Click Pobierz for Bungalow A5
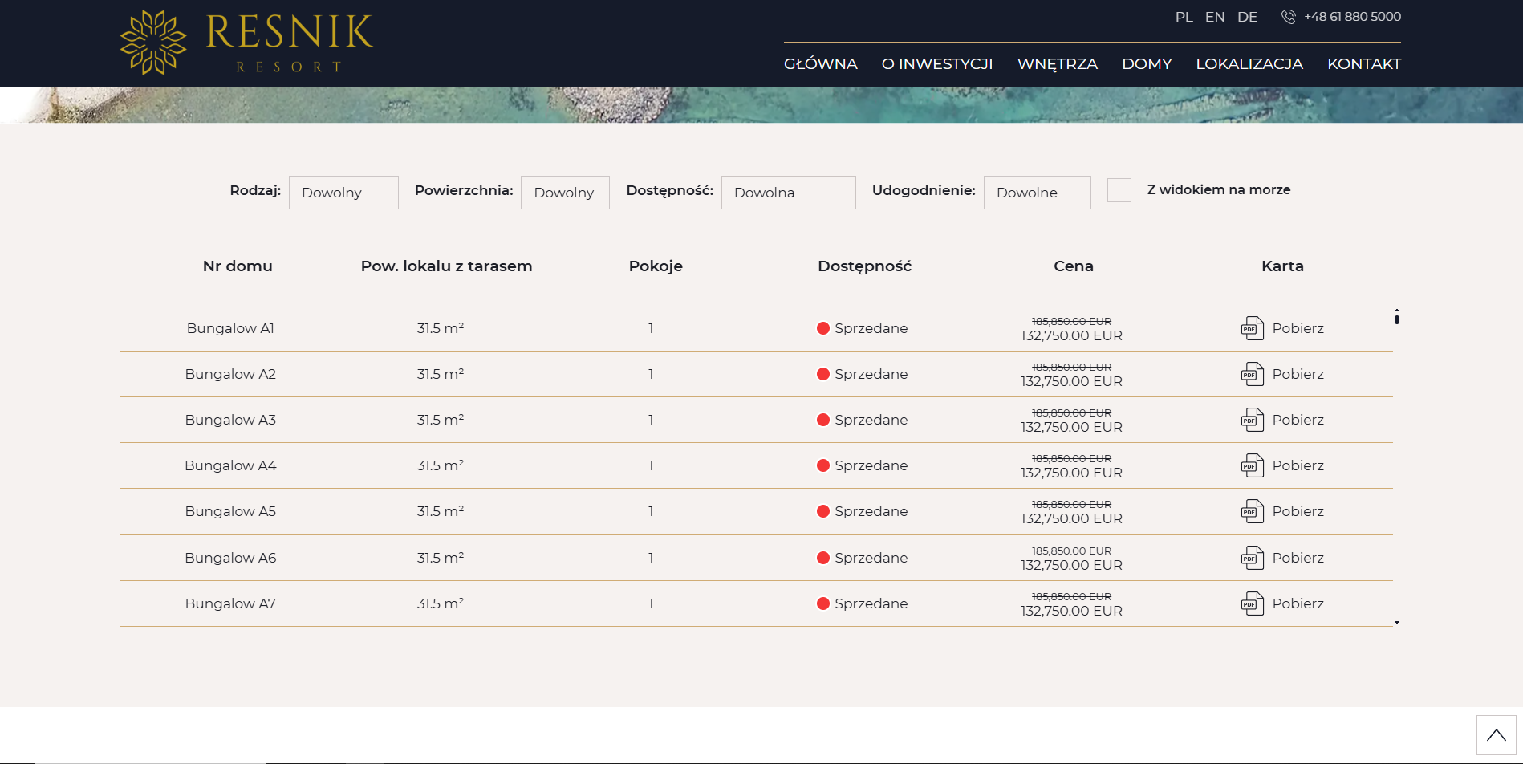 pyautogui.click(x=1298, y=511)
